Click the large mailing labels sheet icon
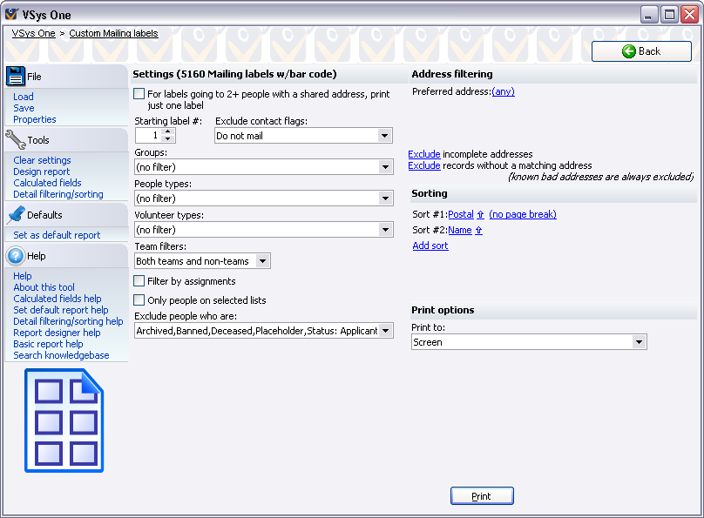704x518 pixels. tap(64, 420)
